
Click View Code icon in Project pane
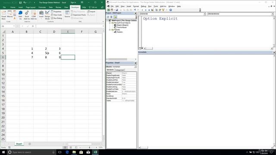point(108,17)
